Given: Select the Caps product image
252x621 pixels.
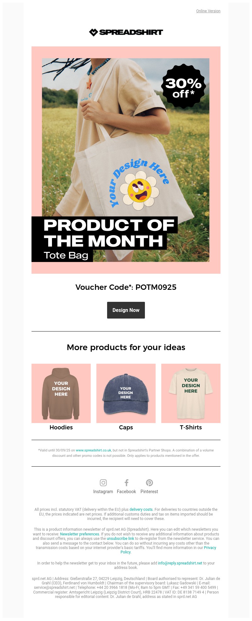Looking at the screenshot, I should tap(126, 393).
